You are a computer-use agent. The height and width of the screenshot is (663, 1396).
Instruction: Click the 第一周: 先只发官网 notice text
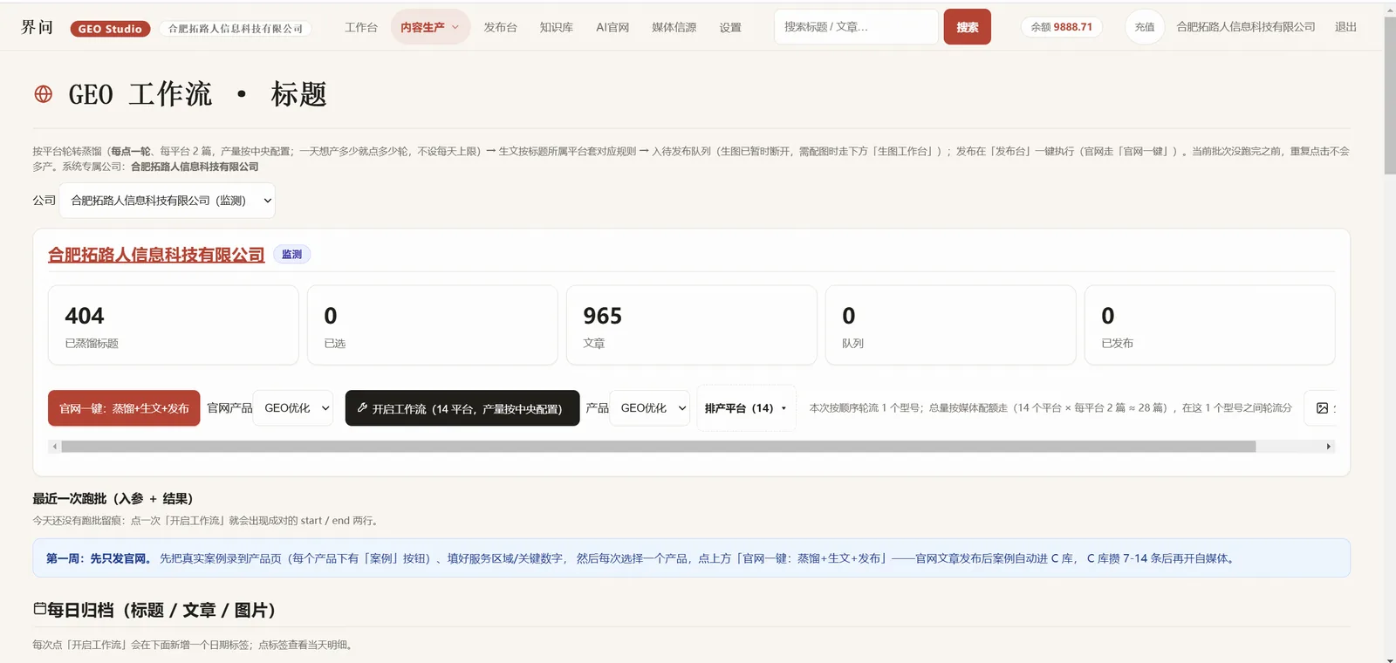99,558
